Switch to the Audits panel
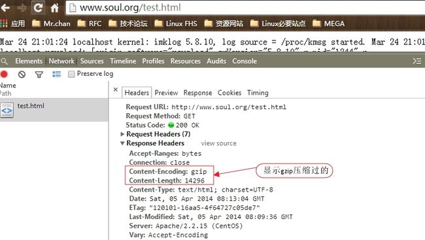 coord(216,61)
